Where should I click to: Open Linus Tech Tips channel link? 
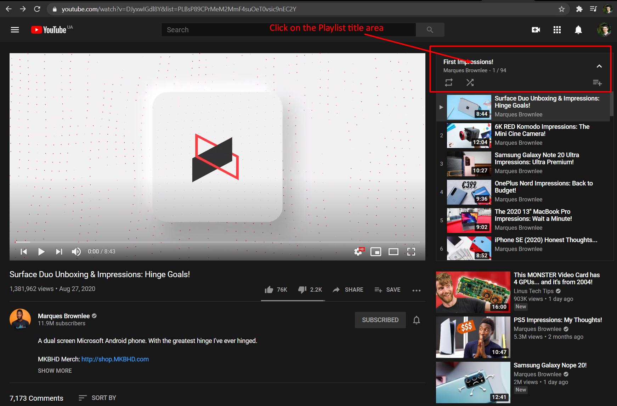pyautogui.click(x=533, y=291)
